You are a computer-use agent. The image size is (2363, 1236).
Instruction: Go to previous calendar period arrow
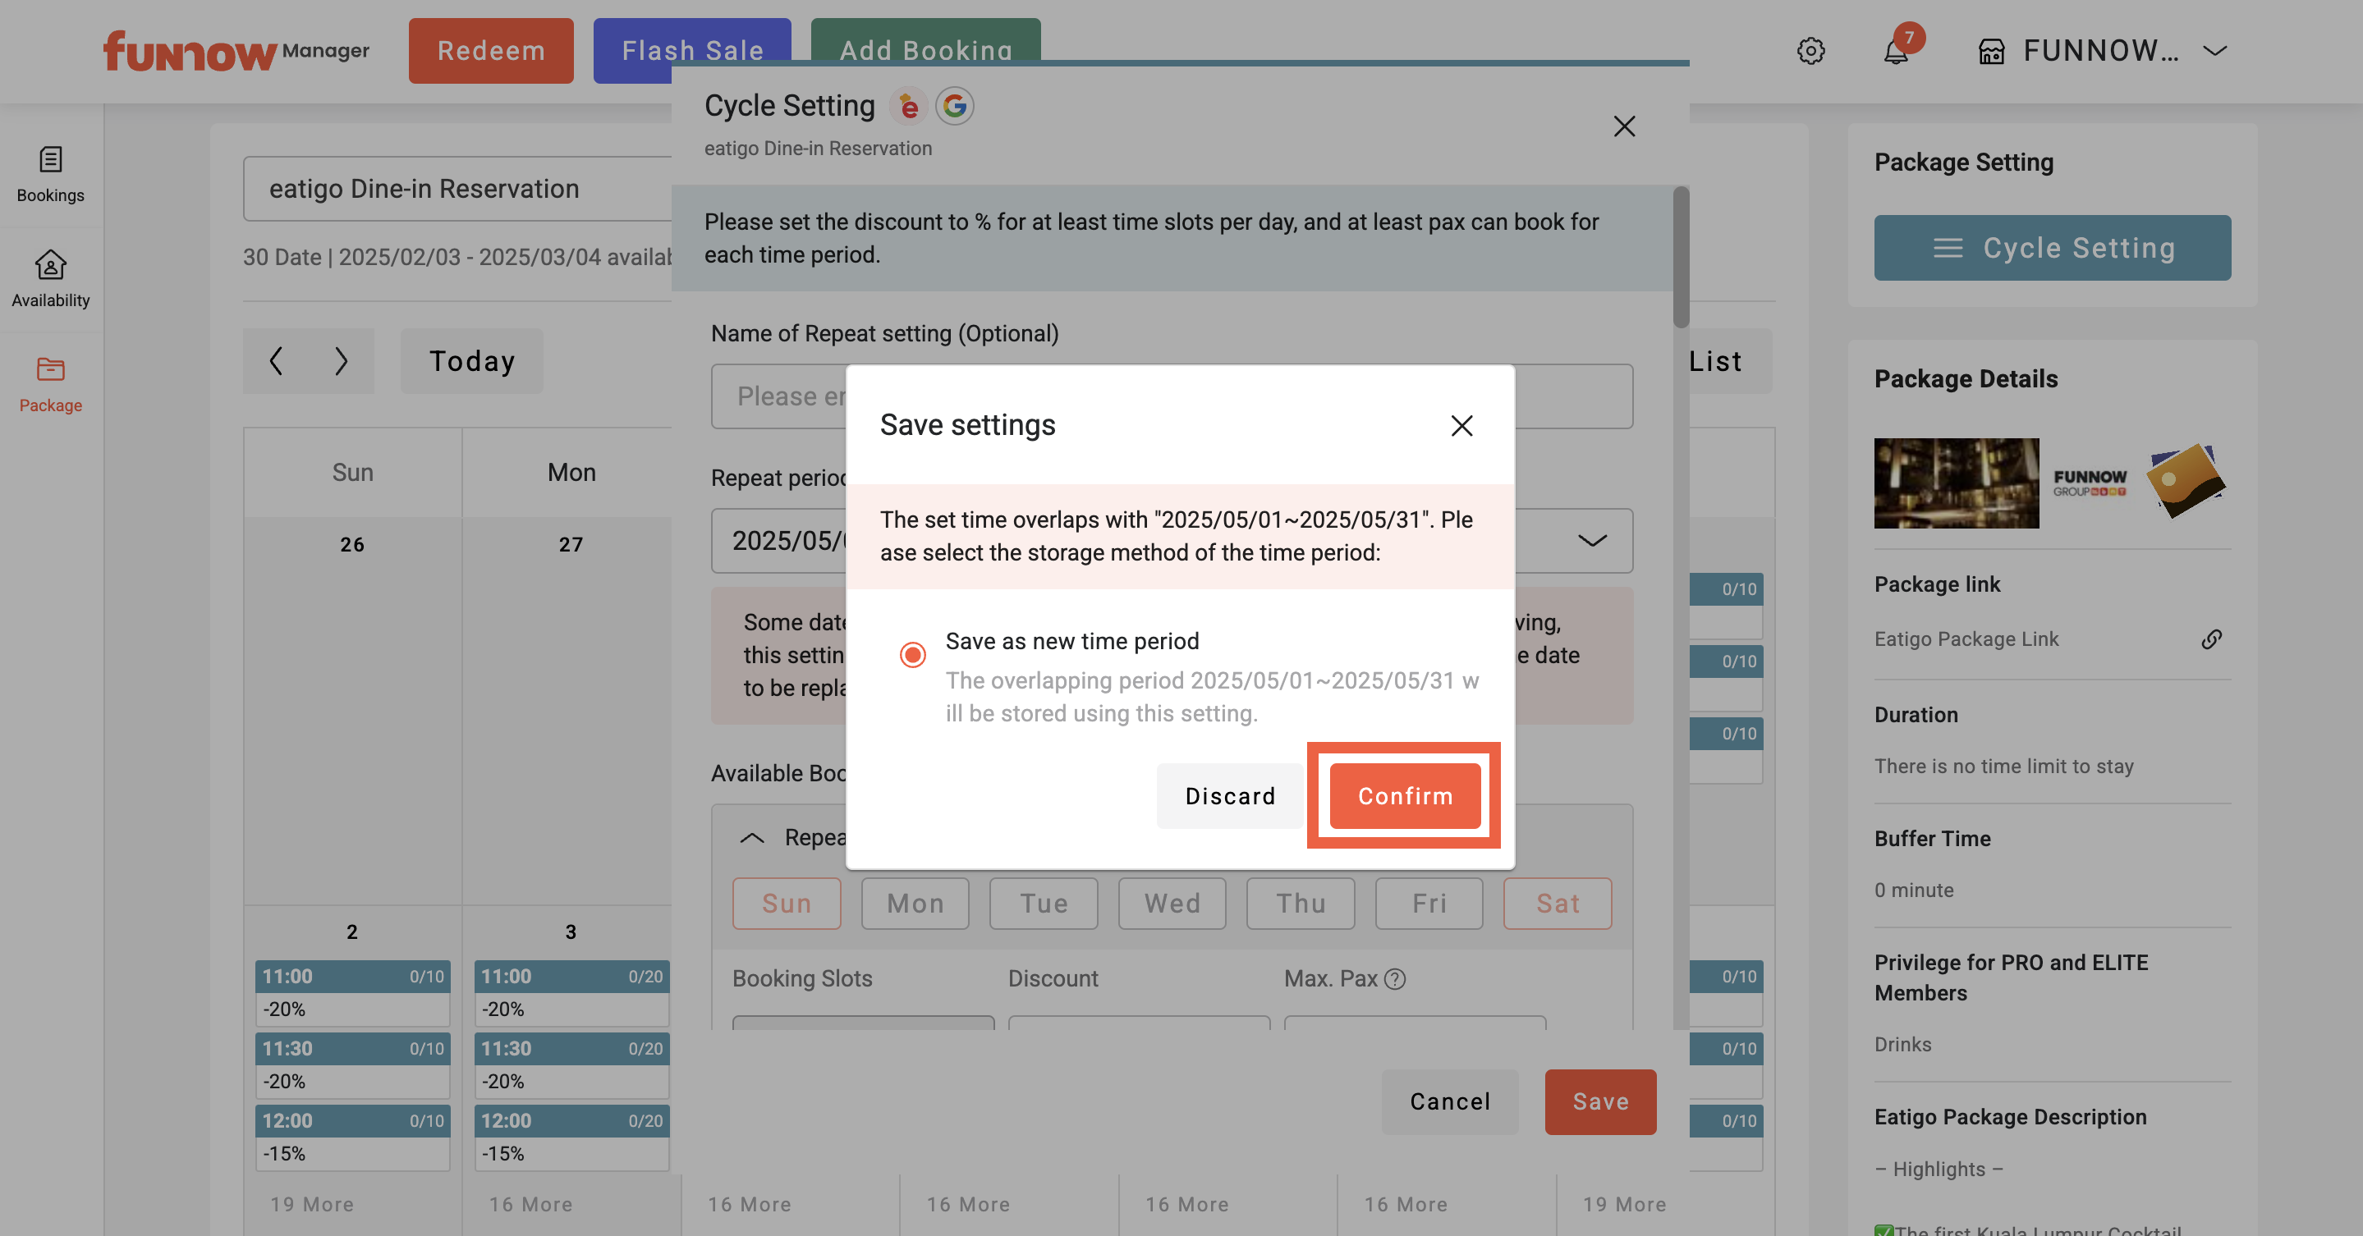click(x=276, y=361)
